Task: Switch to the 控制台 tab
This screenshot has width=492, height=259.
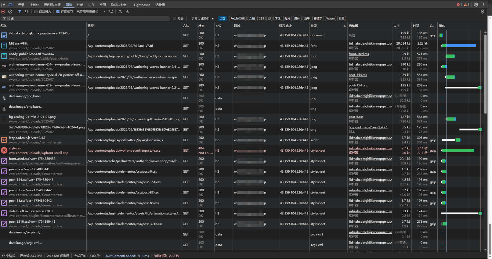Action: (x=34, y=5)
